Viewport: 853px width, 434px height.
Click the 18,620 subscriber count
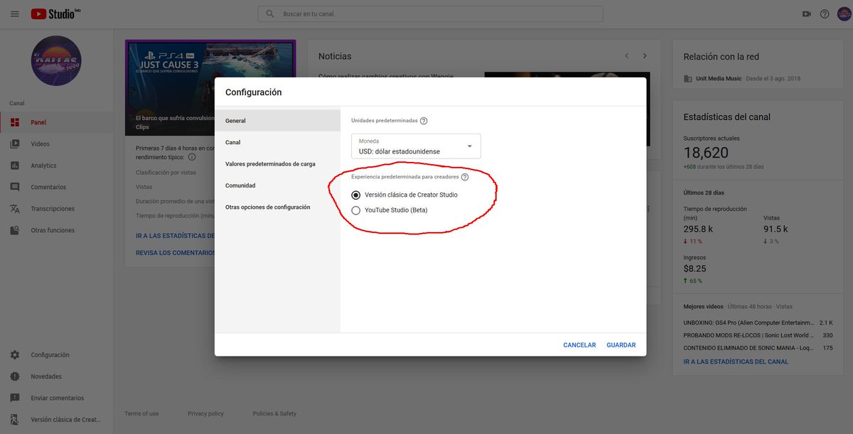(706, 153)
